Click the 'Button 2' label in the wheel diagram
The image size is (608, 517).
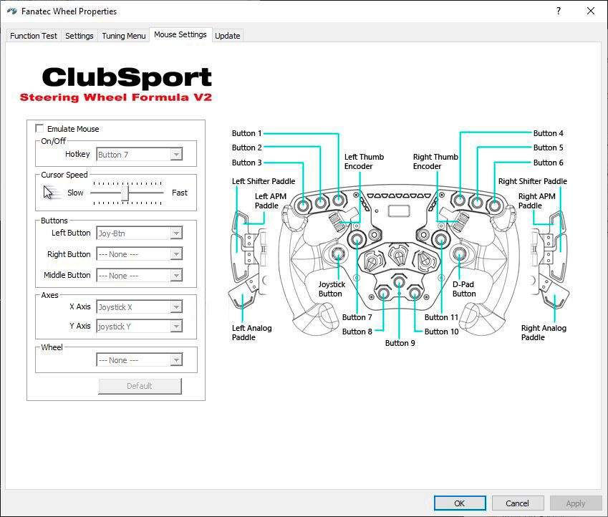[x=246, y=148]
